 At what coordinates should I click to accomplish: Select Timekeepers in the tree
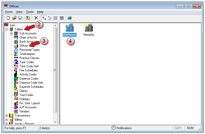27,54
